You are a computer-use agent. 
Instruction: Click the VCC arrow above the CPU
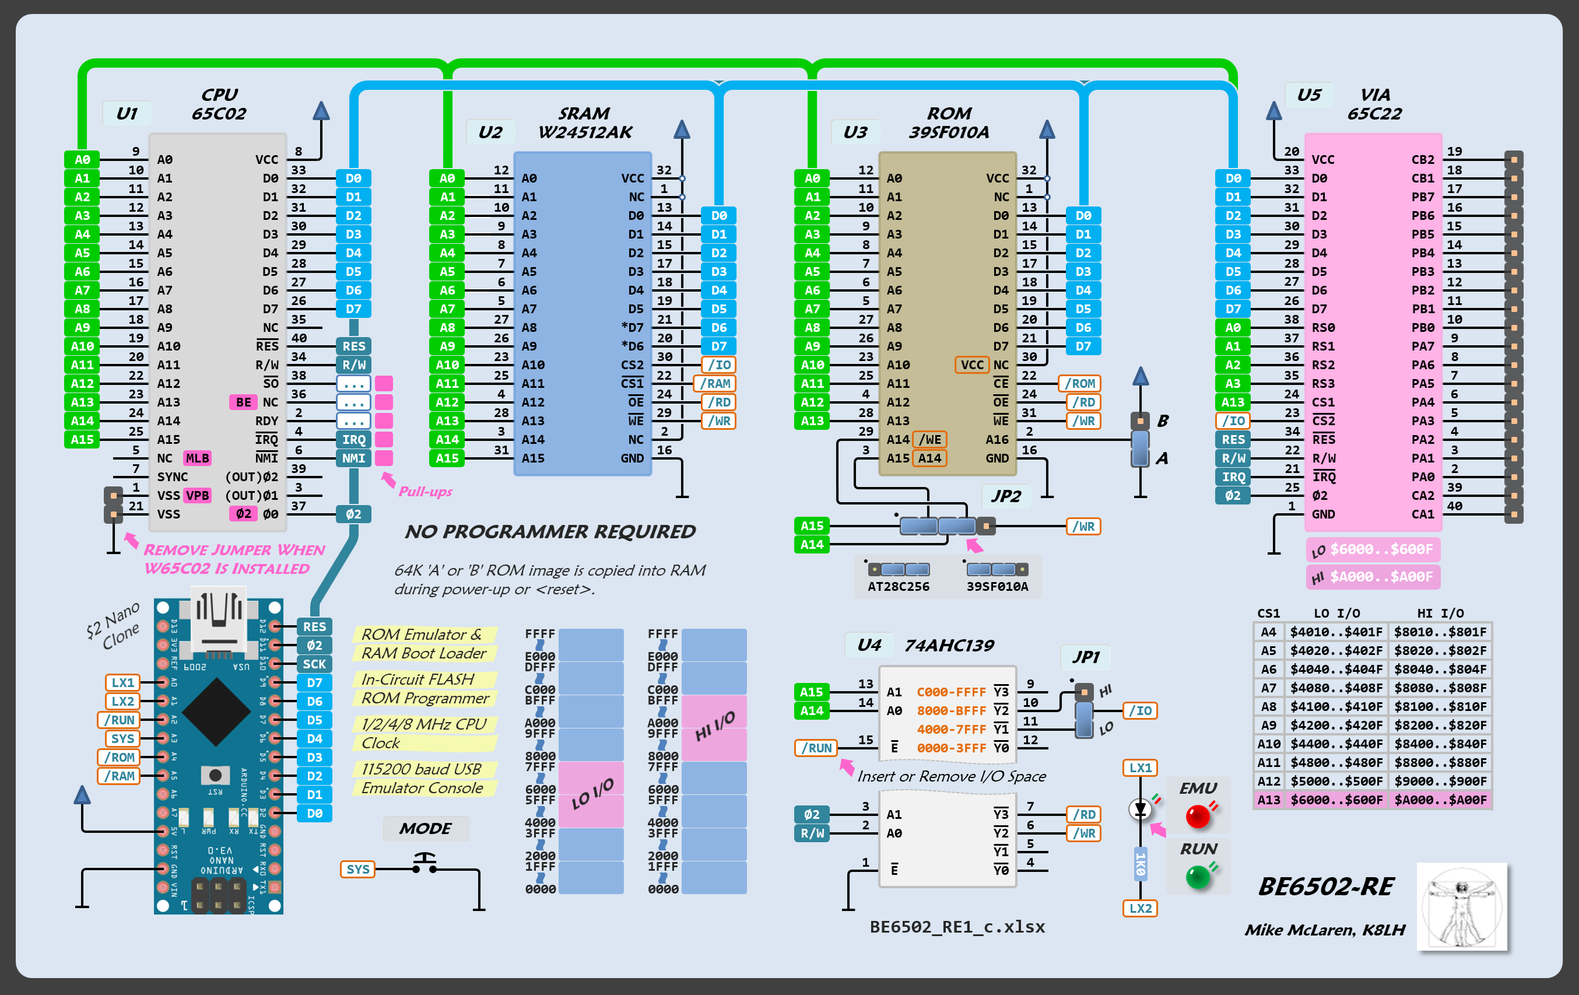point(321,111)
